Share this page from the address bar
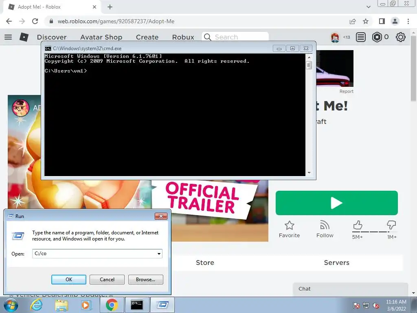The image size is (417, 313). [353, 21]
